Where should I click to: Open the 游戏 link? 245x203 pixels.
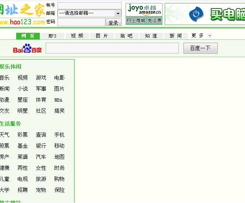41,77
